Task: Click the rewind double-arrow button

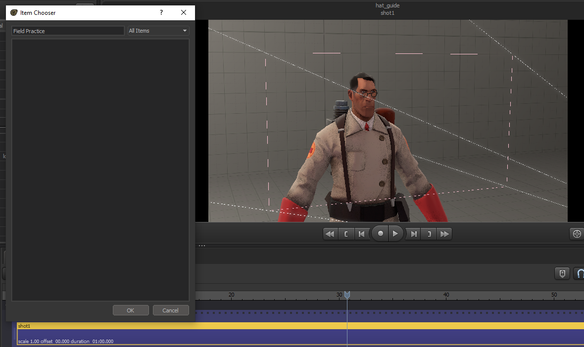Action: 330,234
